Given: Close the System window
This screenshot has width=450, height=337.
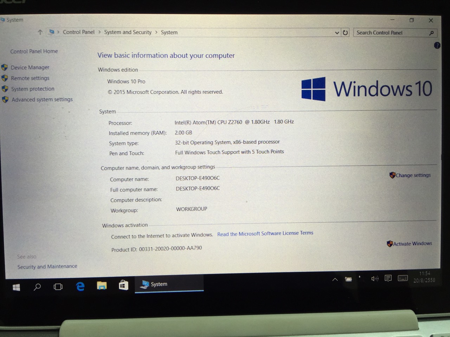Looking at the screenshot, I should click(431, 20).
